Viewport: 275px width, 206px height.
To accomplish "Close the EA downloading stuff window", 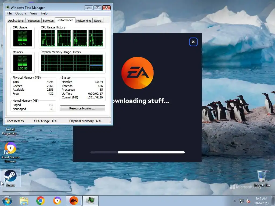I will (x=193, y=42).
